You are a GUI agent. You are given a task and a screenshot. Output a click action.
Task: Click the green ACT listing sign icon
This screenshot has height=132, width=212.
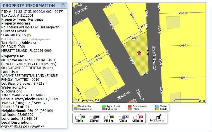(83, 117)
